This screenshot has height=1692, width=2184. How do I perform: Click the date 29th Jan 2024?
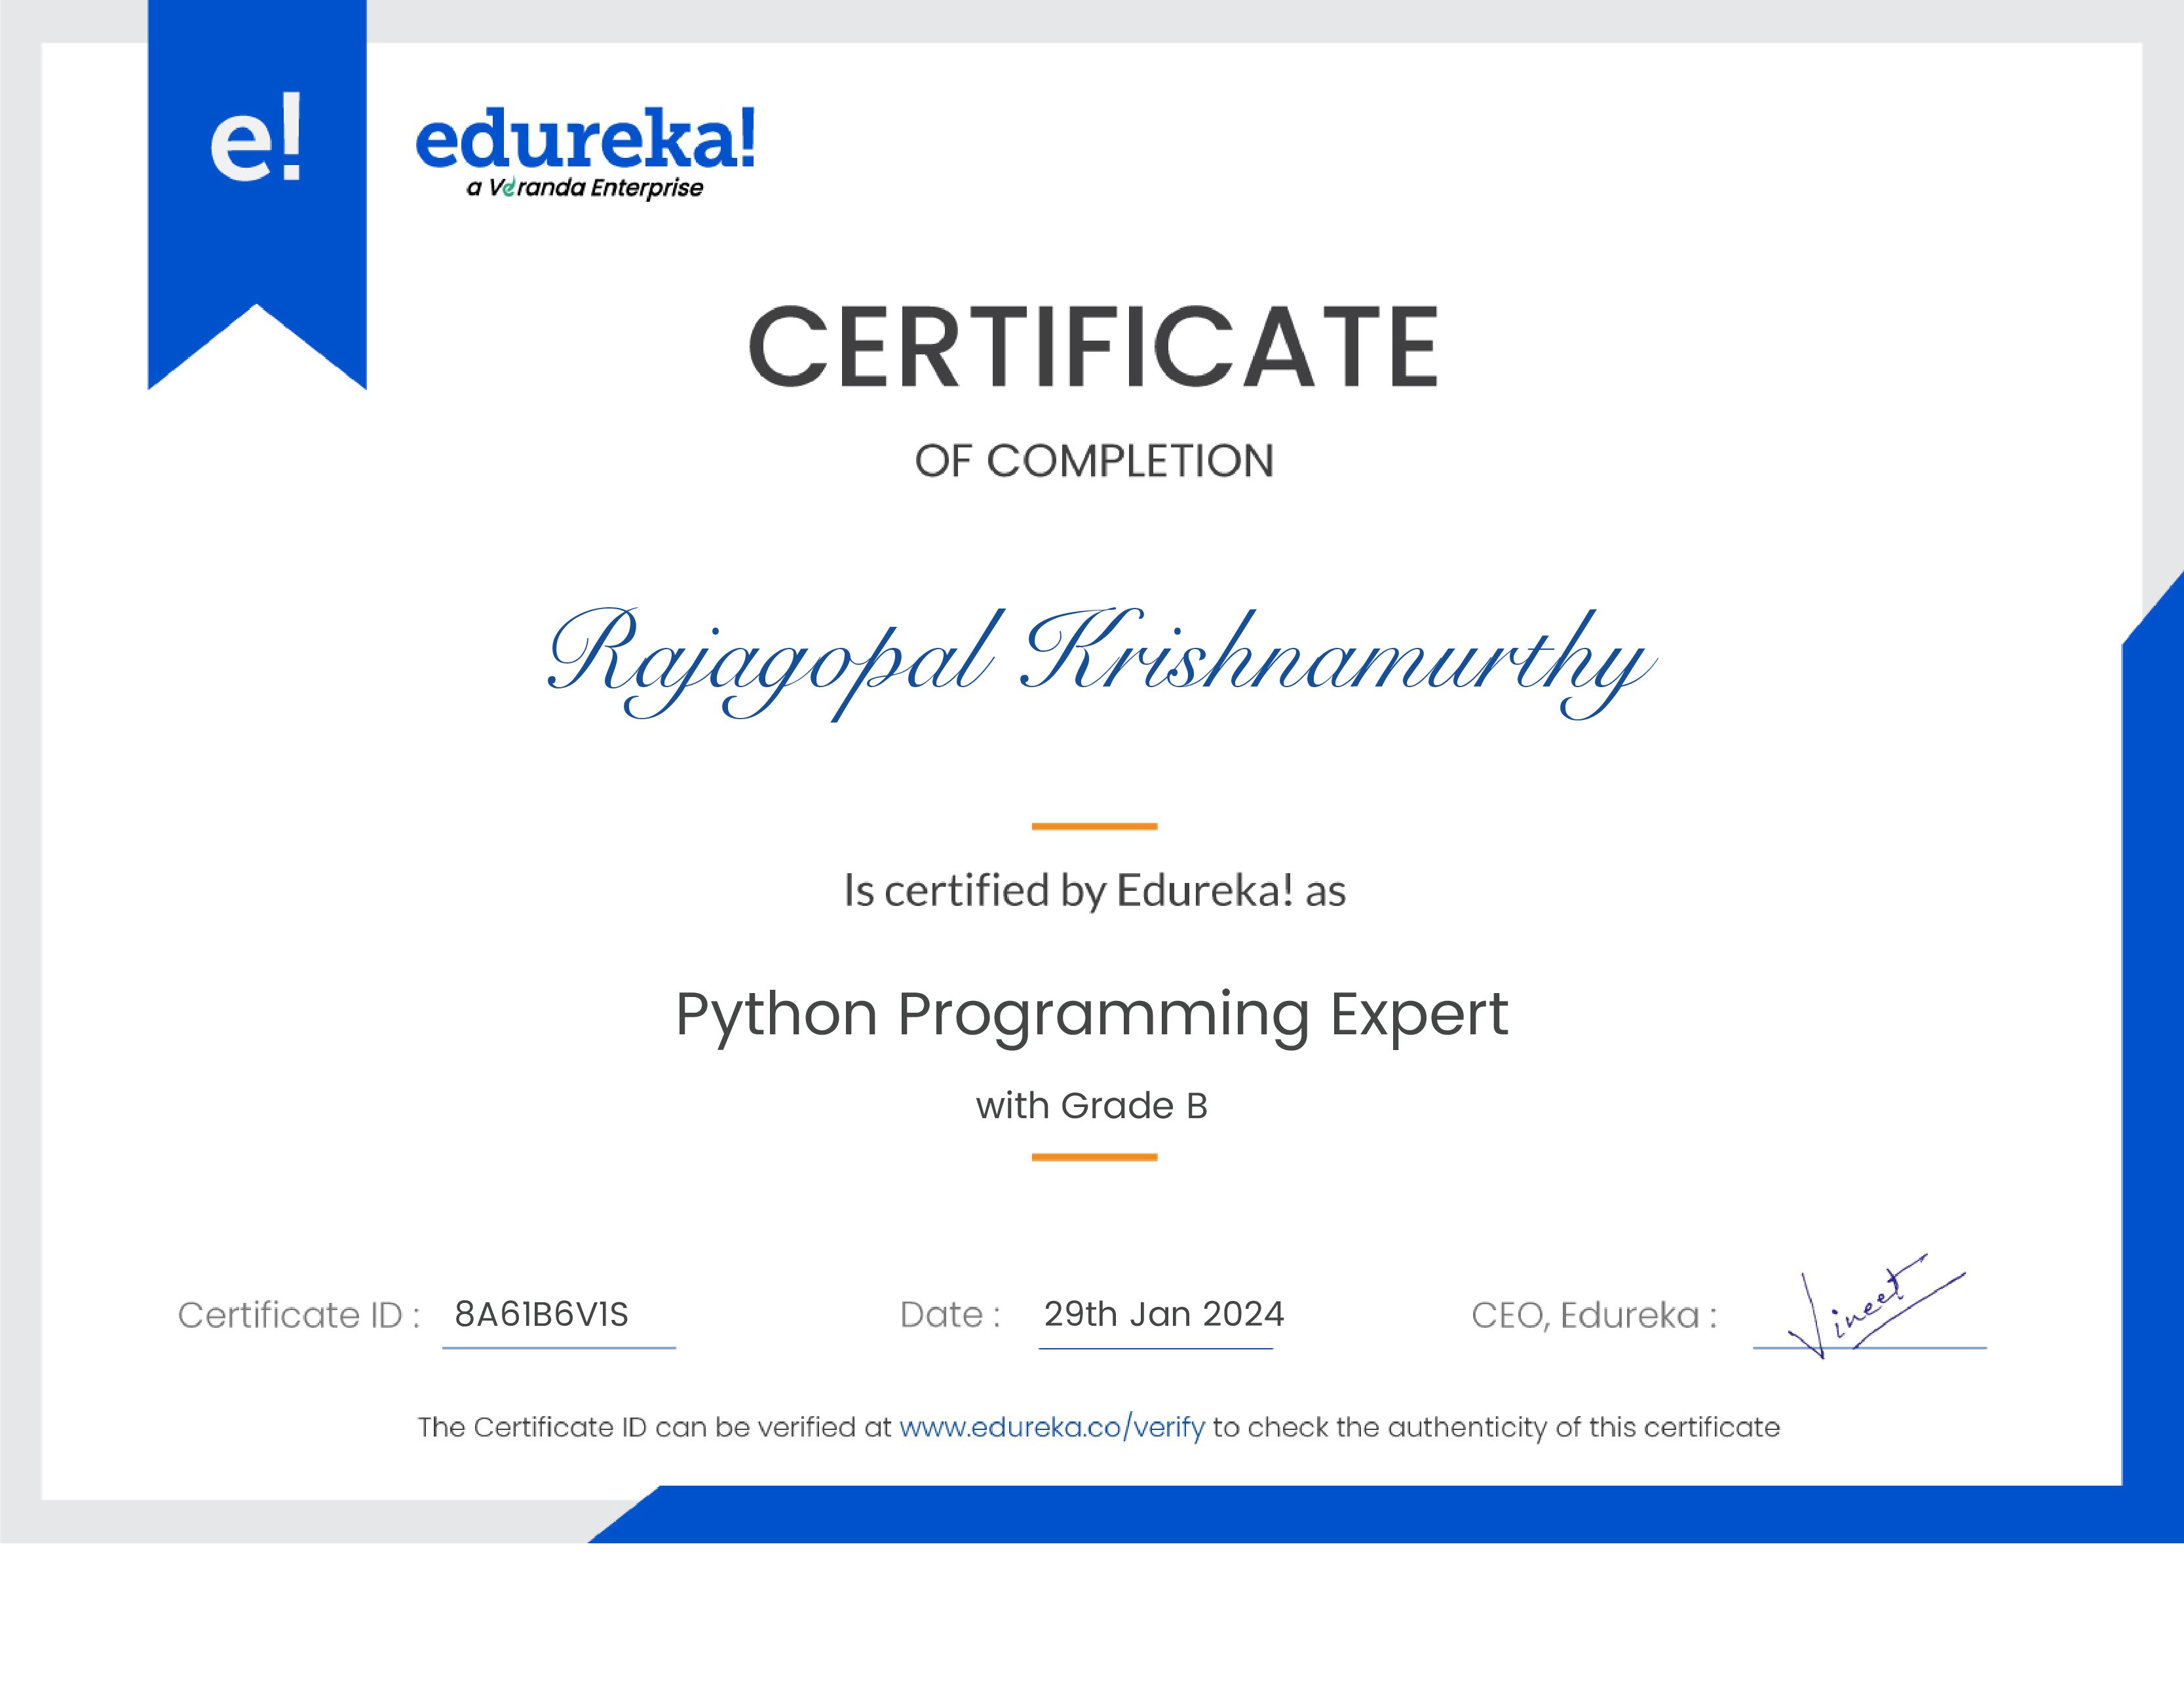[1164, 1313]
